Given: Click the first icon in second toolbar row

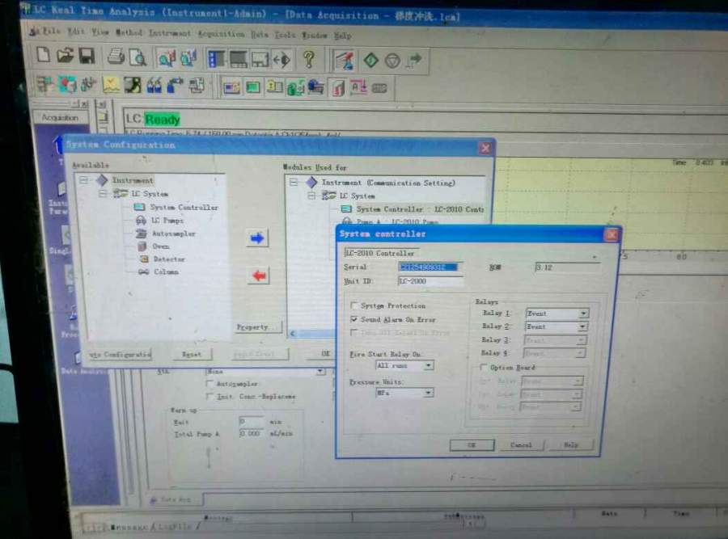Looking at the screenshot, I should click(x=45, y=84).
